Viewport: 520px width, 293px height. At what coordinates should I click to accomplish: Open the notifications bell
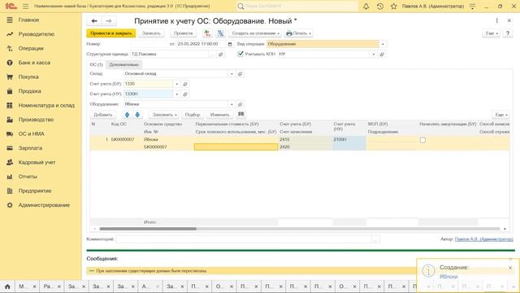click(x=366, y=7)
